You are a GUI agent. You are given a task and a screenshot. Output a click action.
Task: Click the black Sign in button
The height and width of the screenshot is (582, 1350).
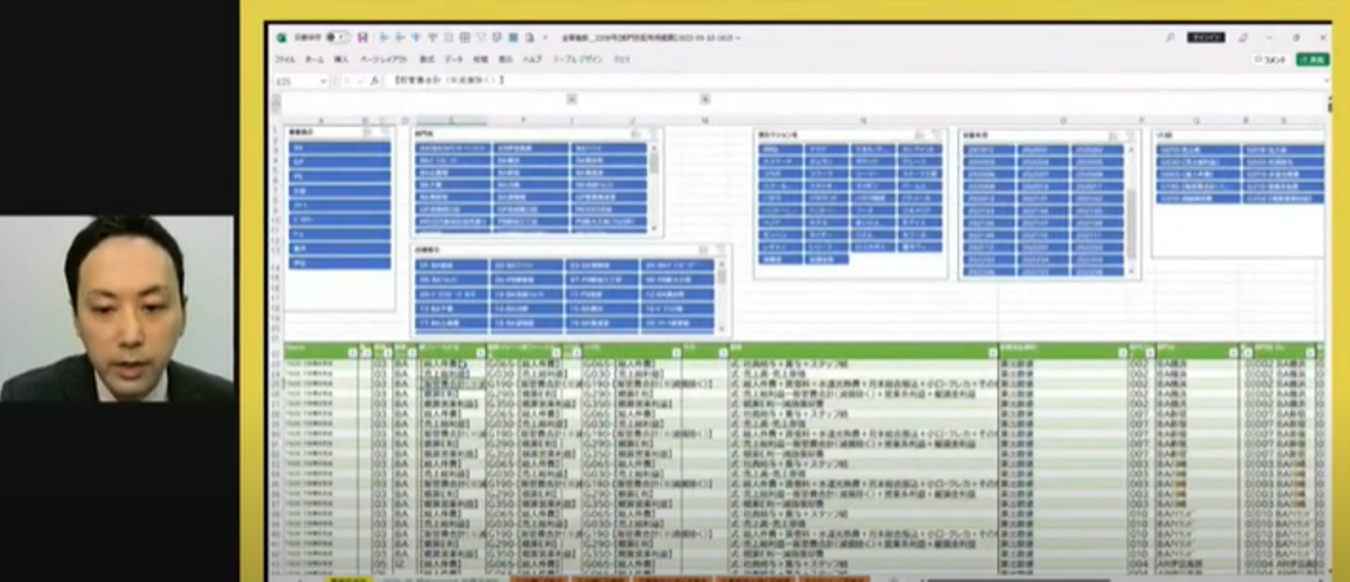(1206, 37)
